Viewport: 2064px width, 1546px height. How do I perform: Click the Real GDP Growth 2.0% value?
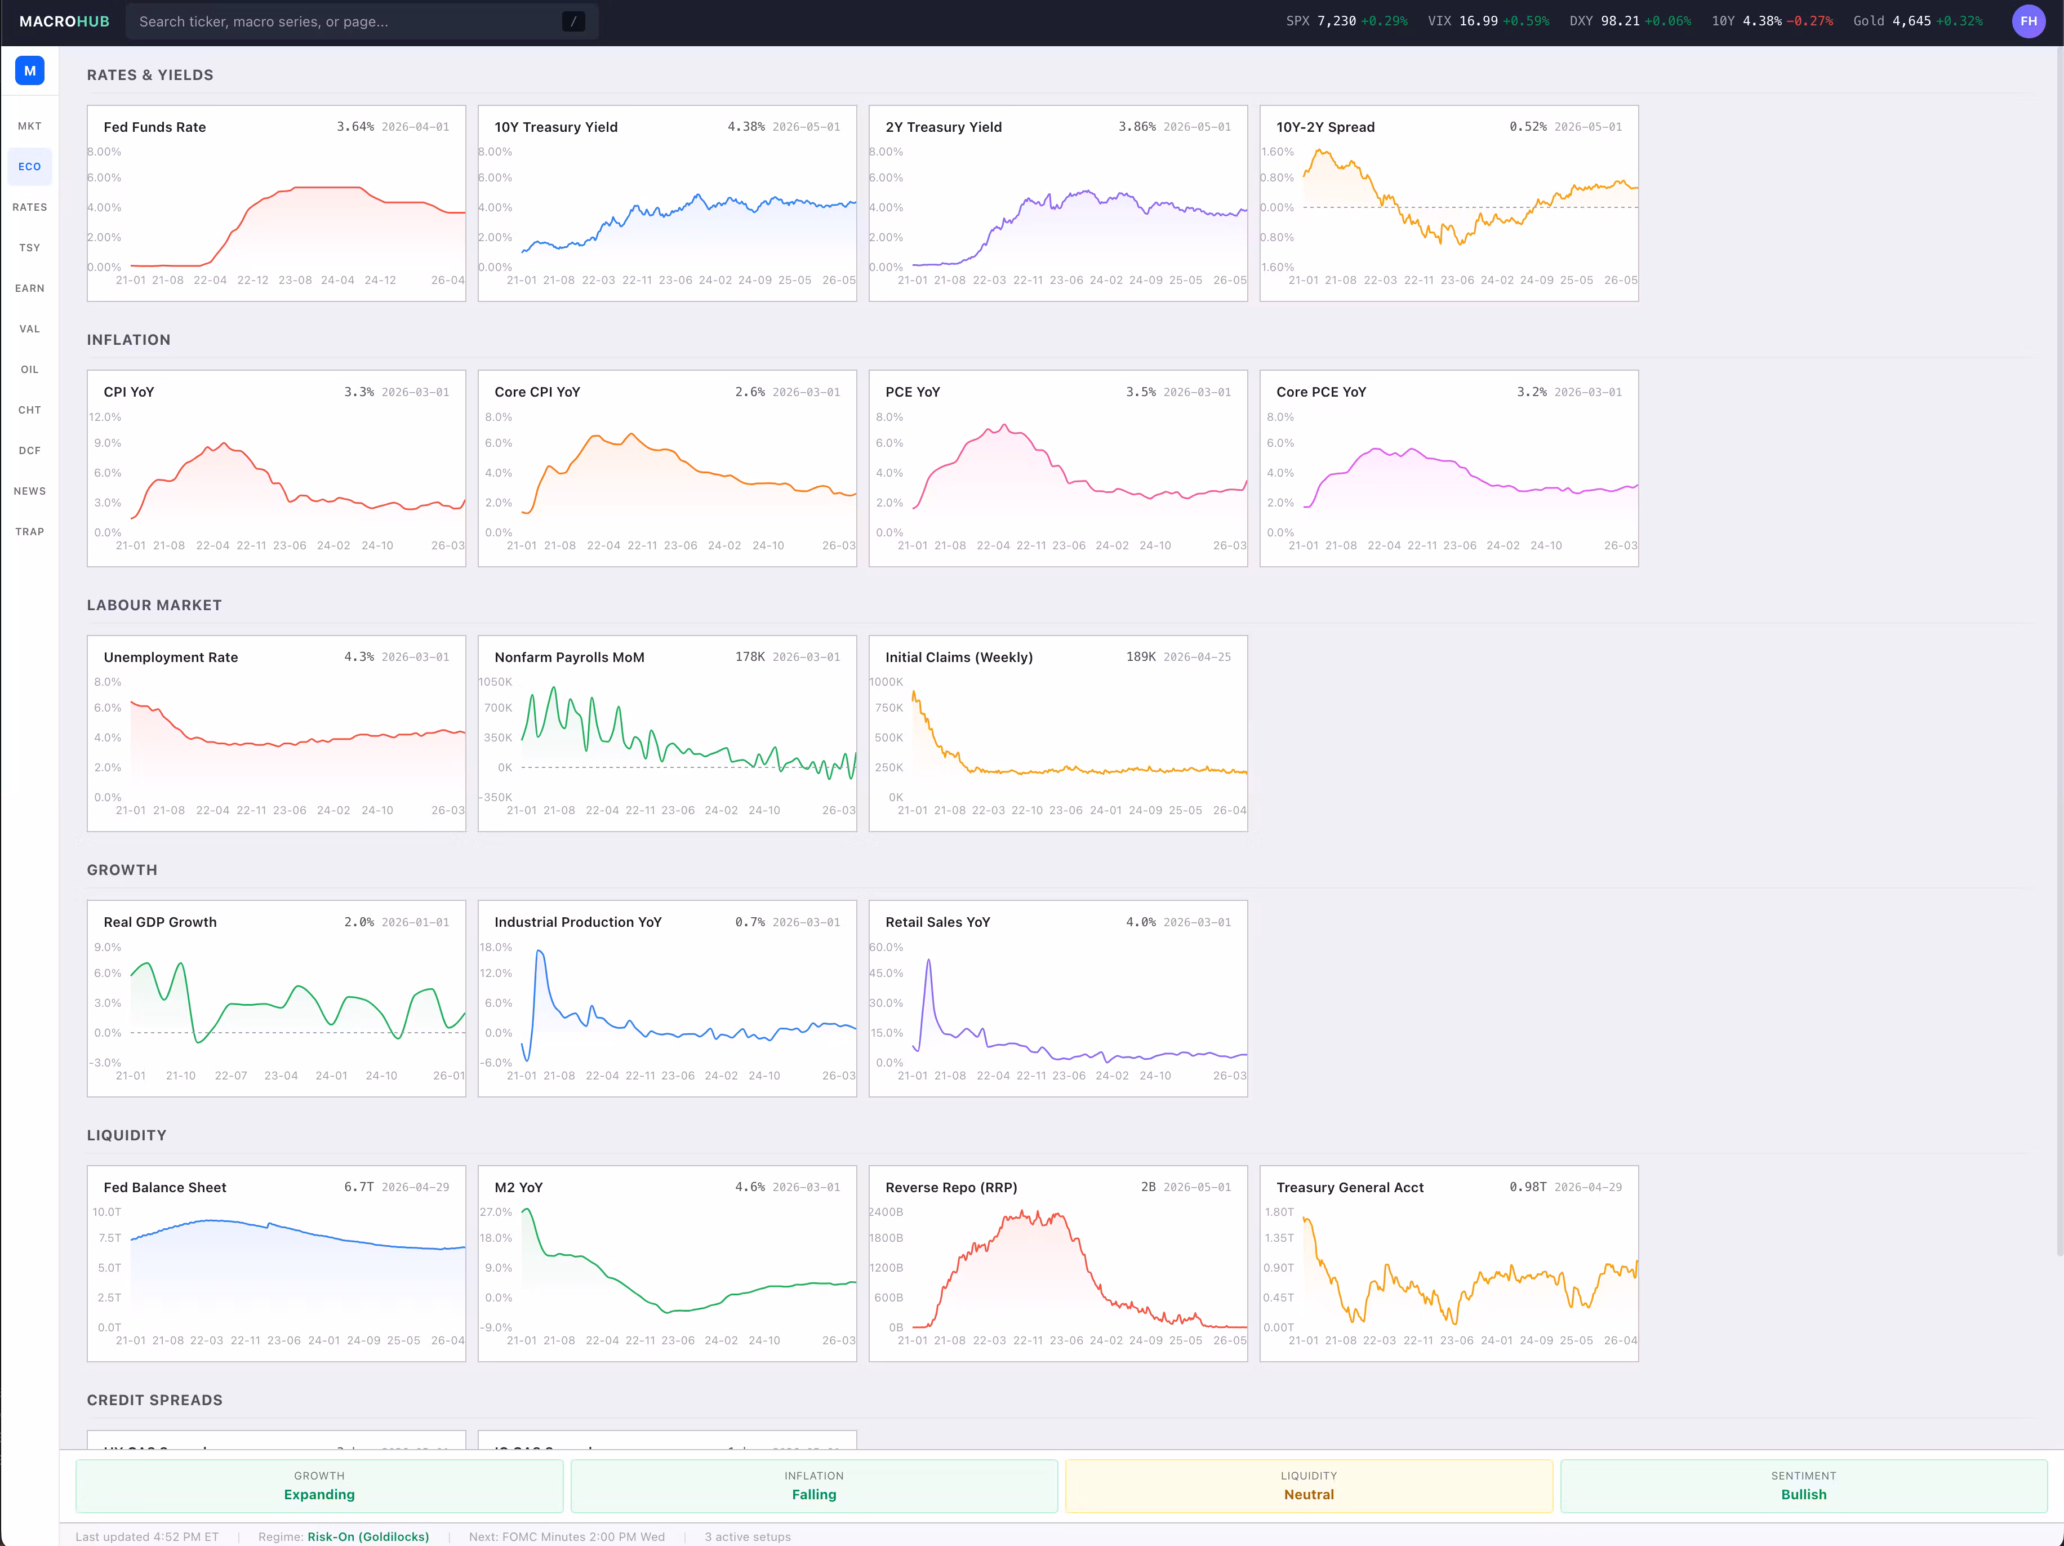tap(359, 922)
